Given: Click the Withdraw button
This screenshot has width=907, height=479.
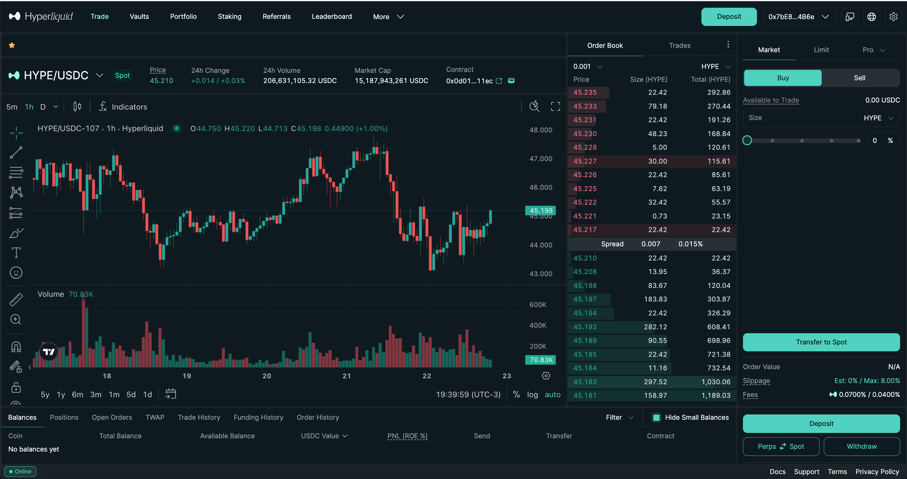Looking at the screenshot, I should [861, 446].
